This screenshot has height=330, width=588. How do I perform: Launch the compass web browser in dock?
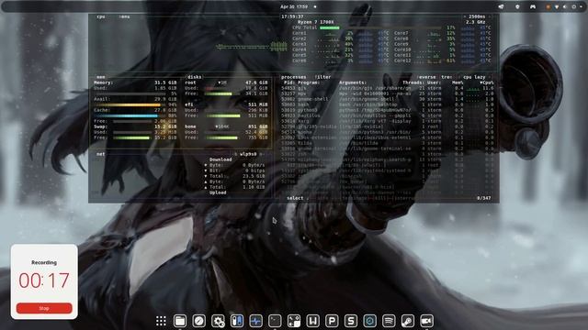[198, 321]
